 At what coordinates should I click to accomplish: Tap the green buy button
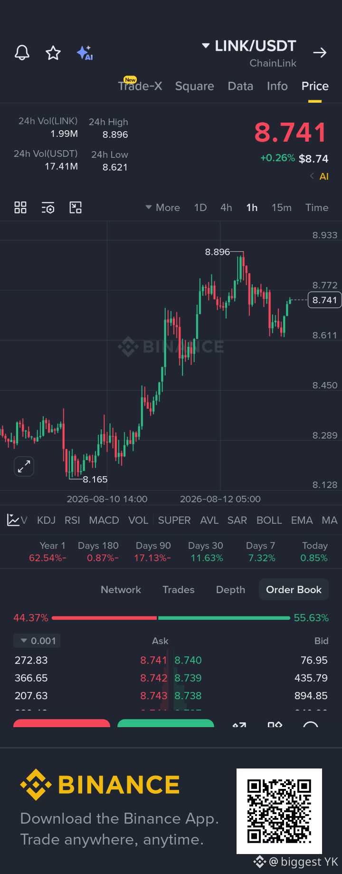166,723
